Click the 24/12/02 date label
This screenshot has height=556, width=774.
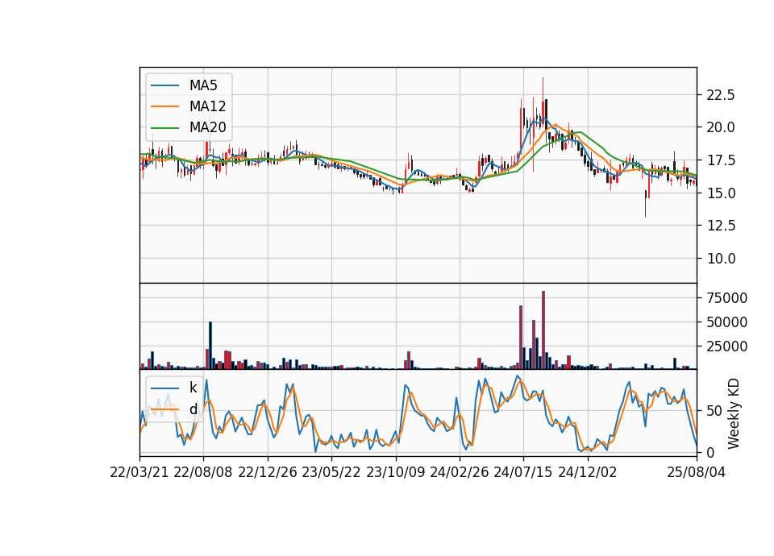[x=588, y=472]
